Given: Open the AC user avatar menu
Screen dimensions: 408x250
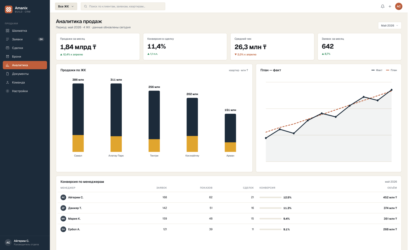Looking at the screenshot, I should (399, 6).
